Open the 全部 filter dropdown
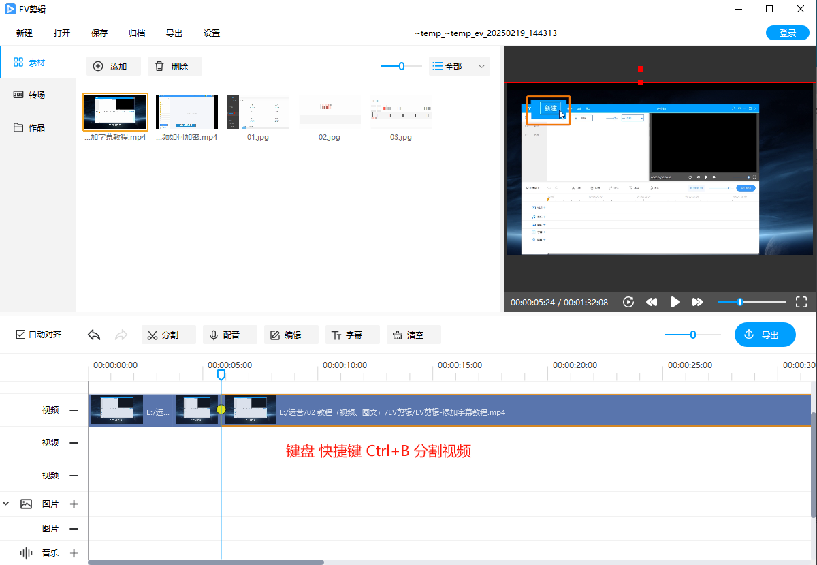817x565 pixels. 460,66
